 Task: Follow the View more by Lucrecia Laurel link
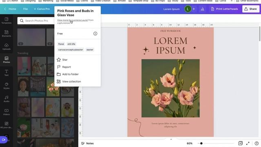[73, 20]
